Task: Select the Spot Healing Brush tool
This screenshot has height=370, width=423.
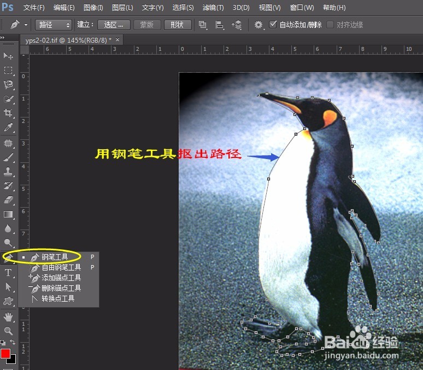Action: [8, 143]
